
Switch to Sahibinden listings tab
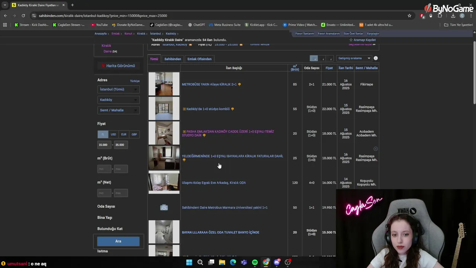(173, 59)
